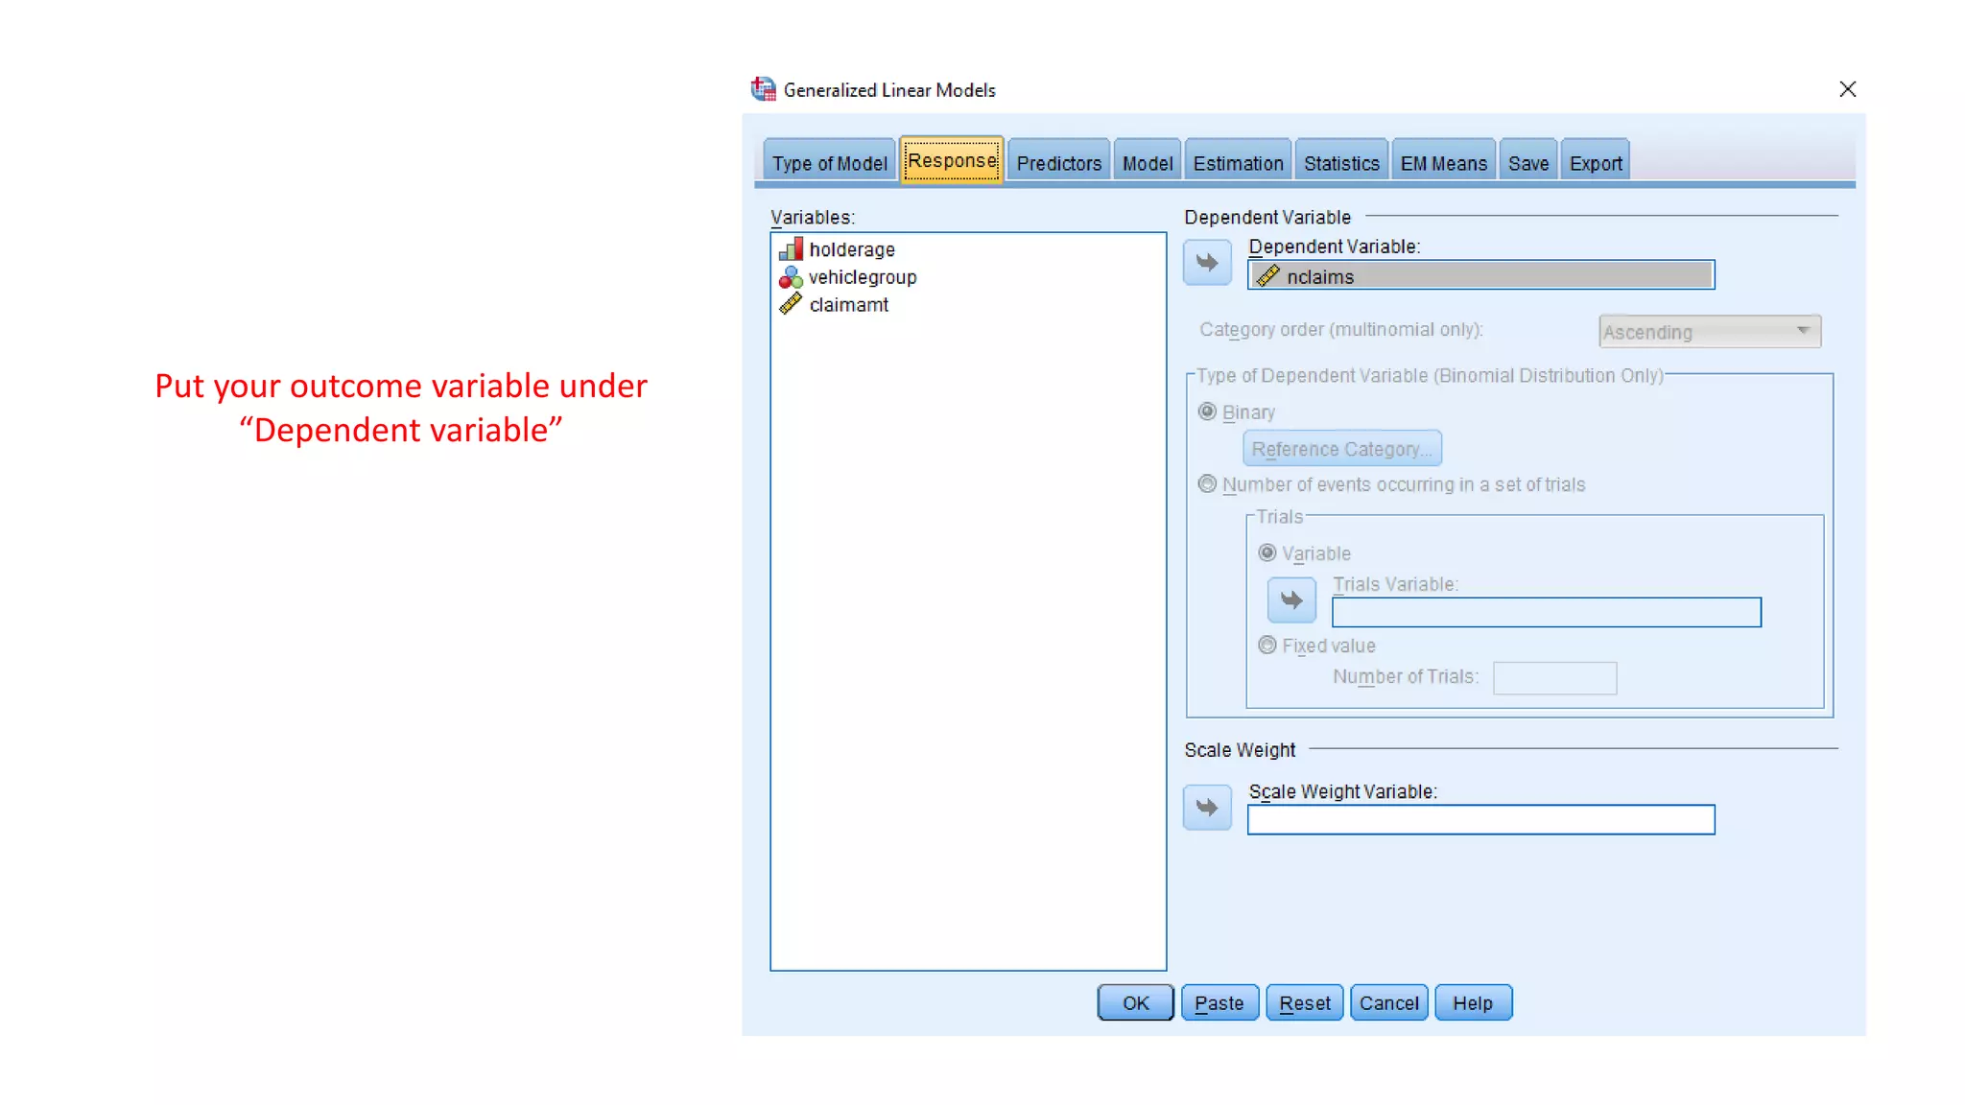The width and height of the screenshot is (1965, 1105).
Task: Click the arrow button beside Dependent Variable
Action: click(1207, 263)
